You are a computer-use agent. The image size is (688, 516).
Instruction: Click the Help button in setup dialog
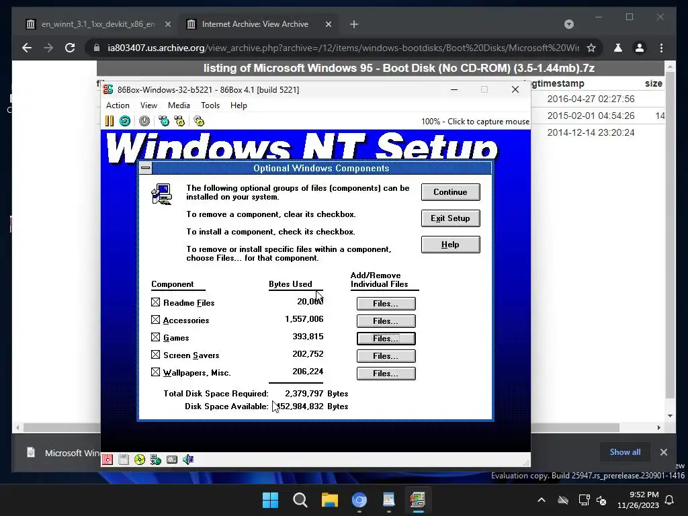point(451,245)
